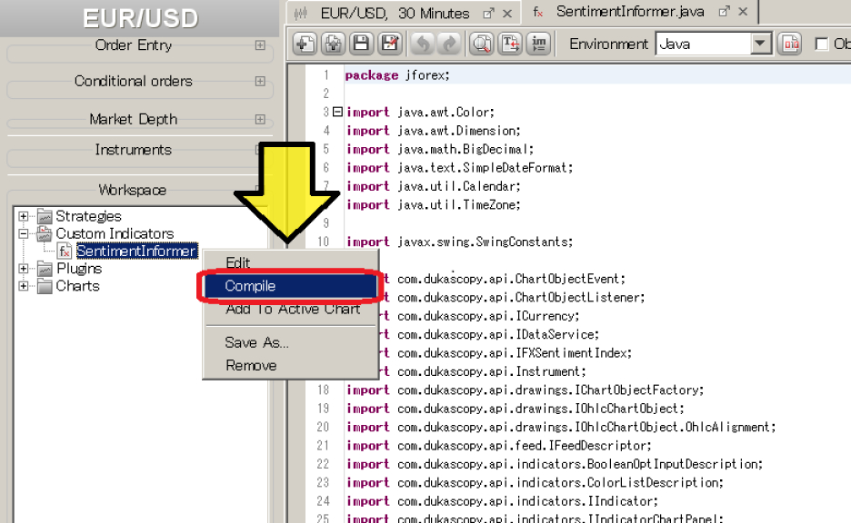The image size is (851, 523).
Task: Click the New file toolbar icon
Action: tap(305, 44)
